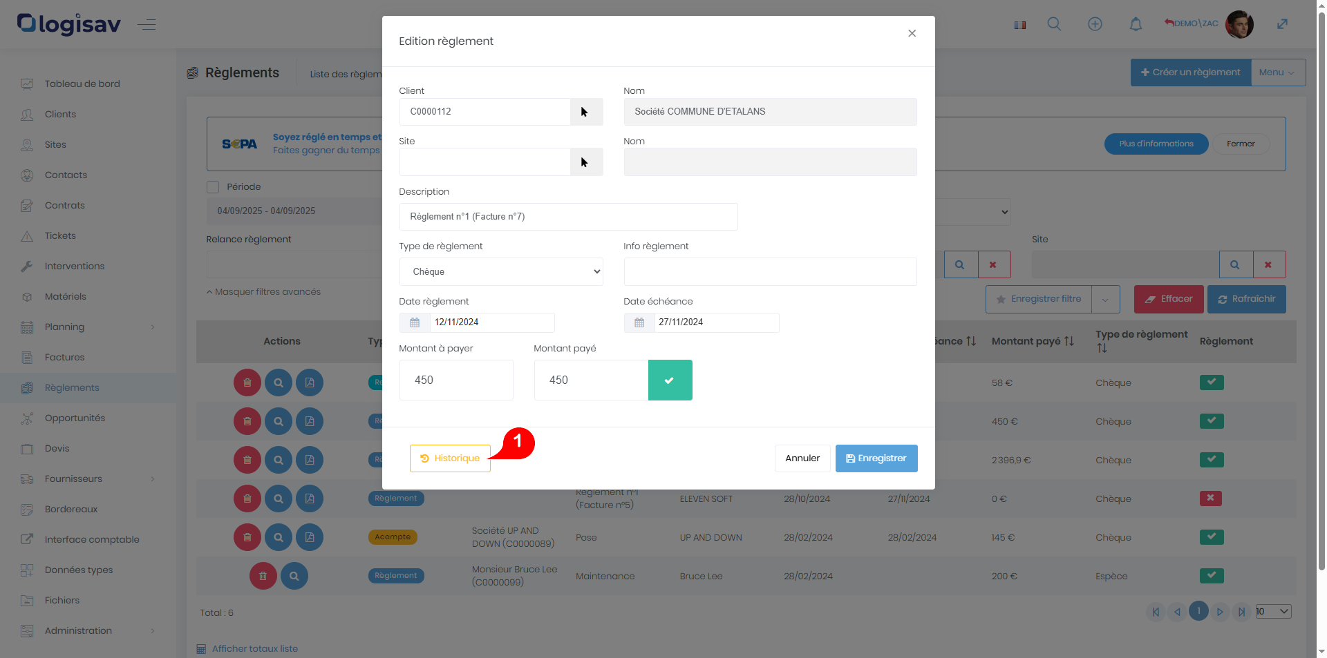Open the page size dropdown showing 10
Viewport: 1327px width, 658px height.
click(1273, 612)
